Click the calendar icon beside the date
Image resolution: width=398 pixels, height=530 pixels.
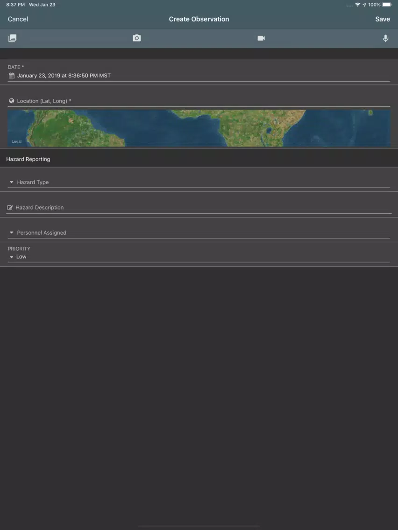tap(12, 76)
